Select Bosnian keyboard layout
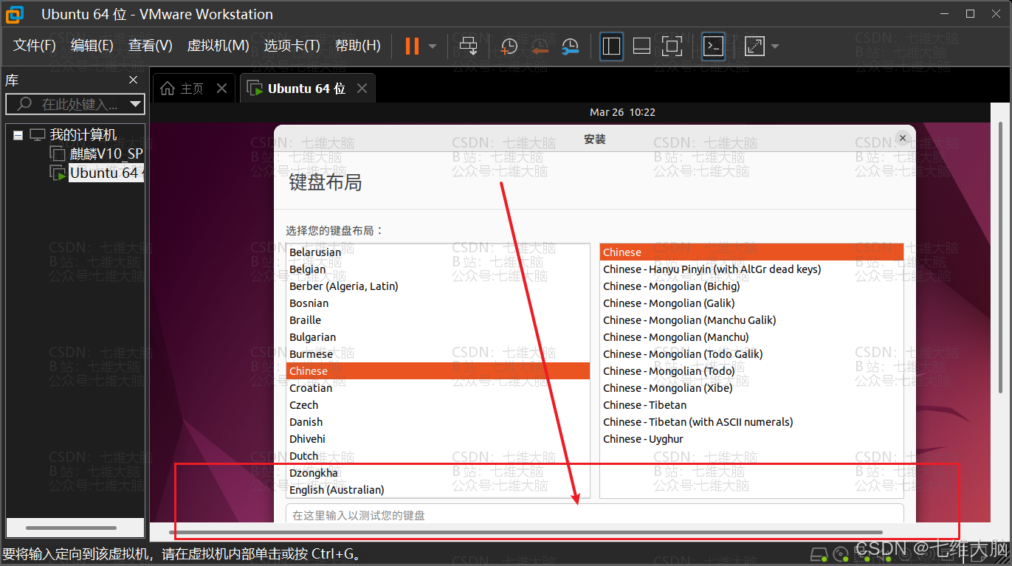Viewport: 1012px width, 566px height. (x=438, y=303)
